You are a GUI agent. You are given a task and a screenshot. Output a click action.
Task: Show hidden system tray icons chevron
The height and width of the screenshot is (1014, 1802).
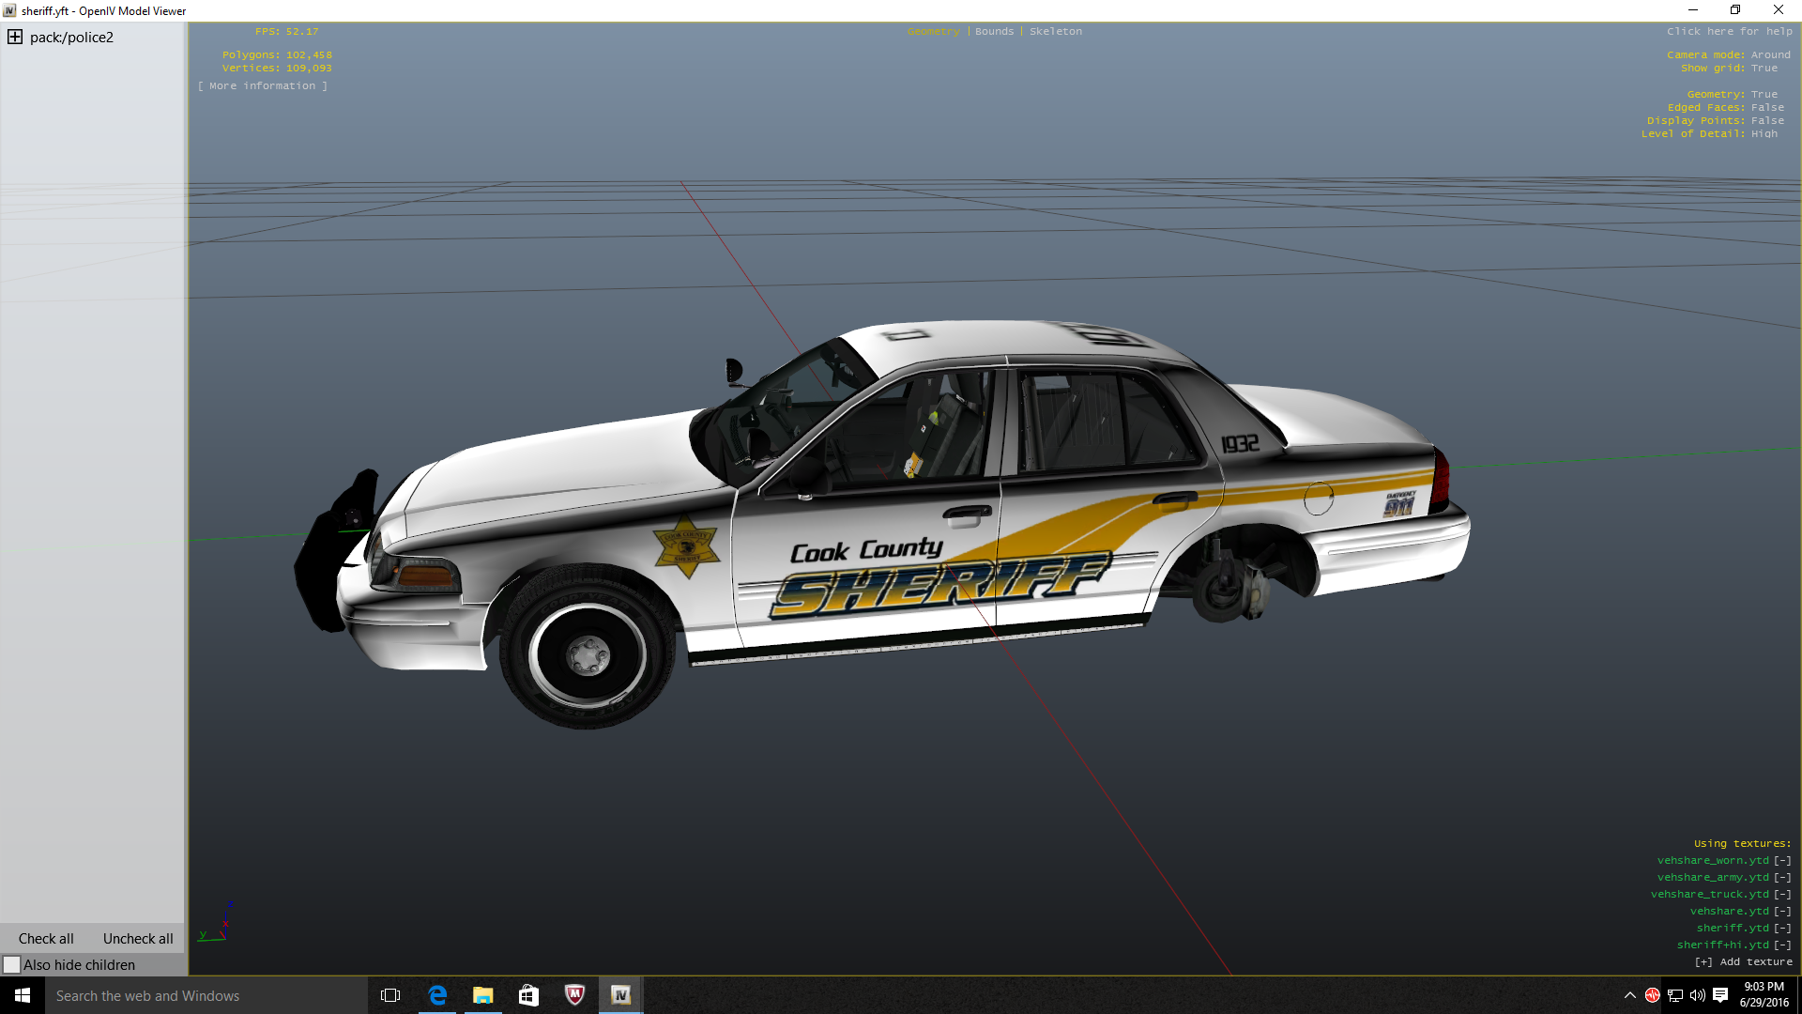(x=1629, y=995)
